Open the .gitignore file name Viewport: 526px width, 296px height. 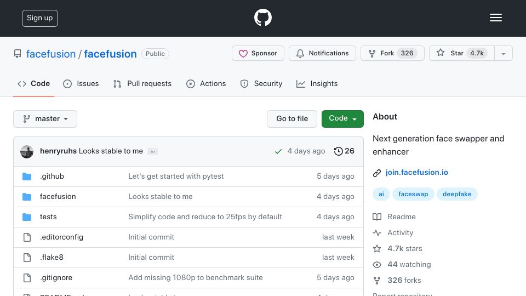pos(56,277)
